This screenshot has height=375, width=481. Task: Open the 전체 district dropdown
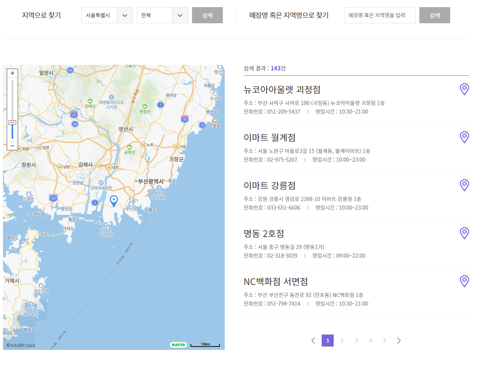tap(162, 15)
